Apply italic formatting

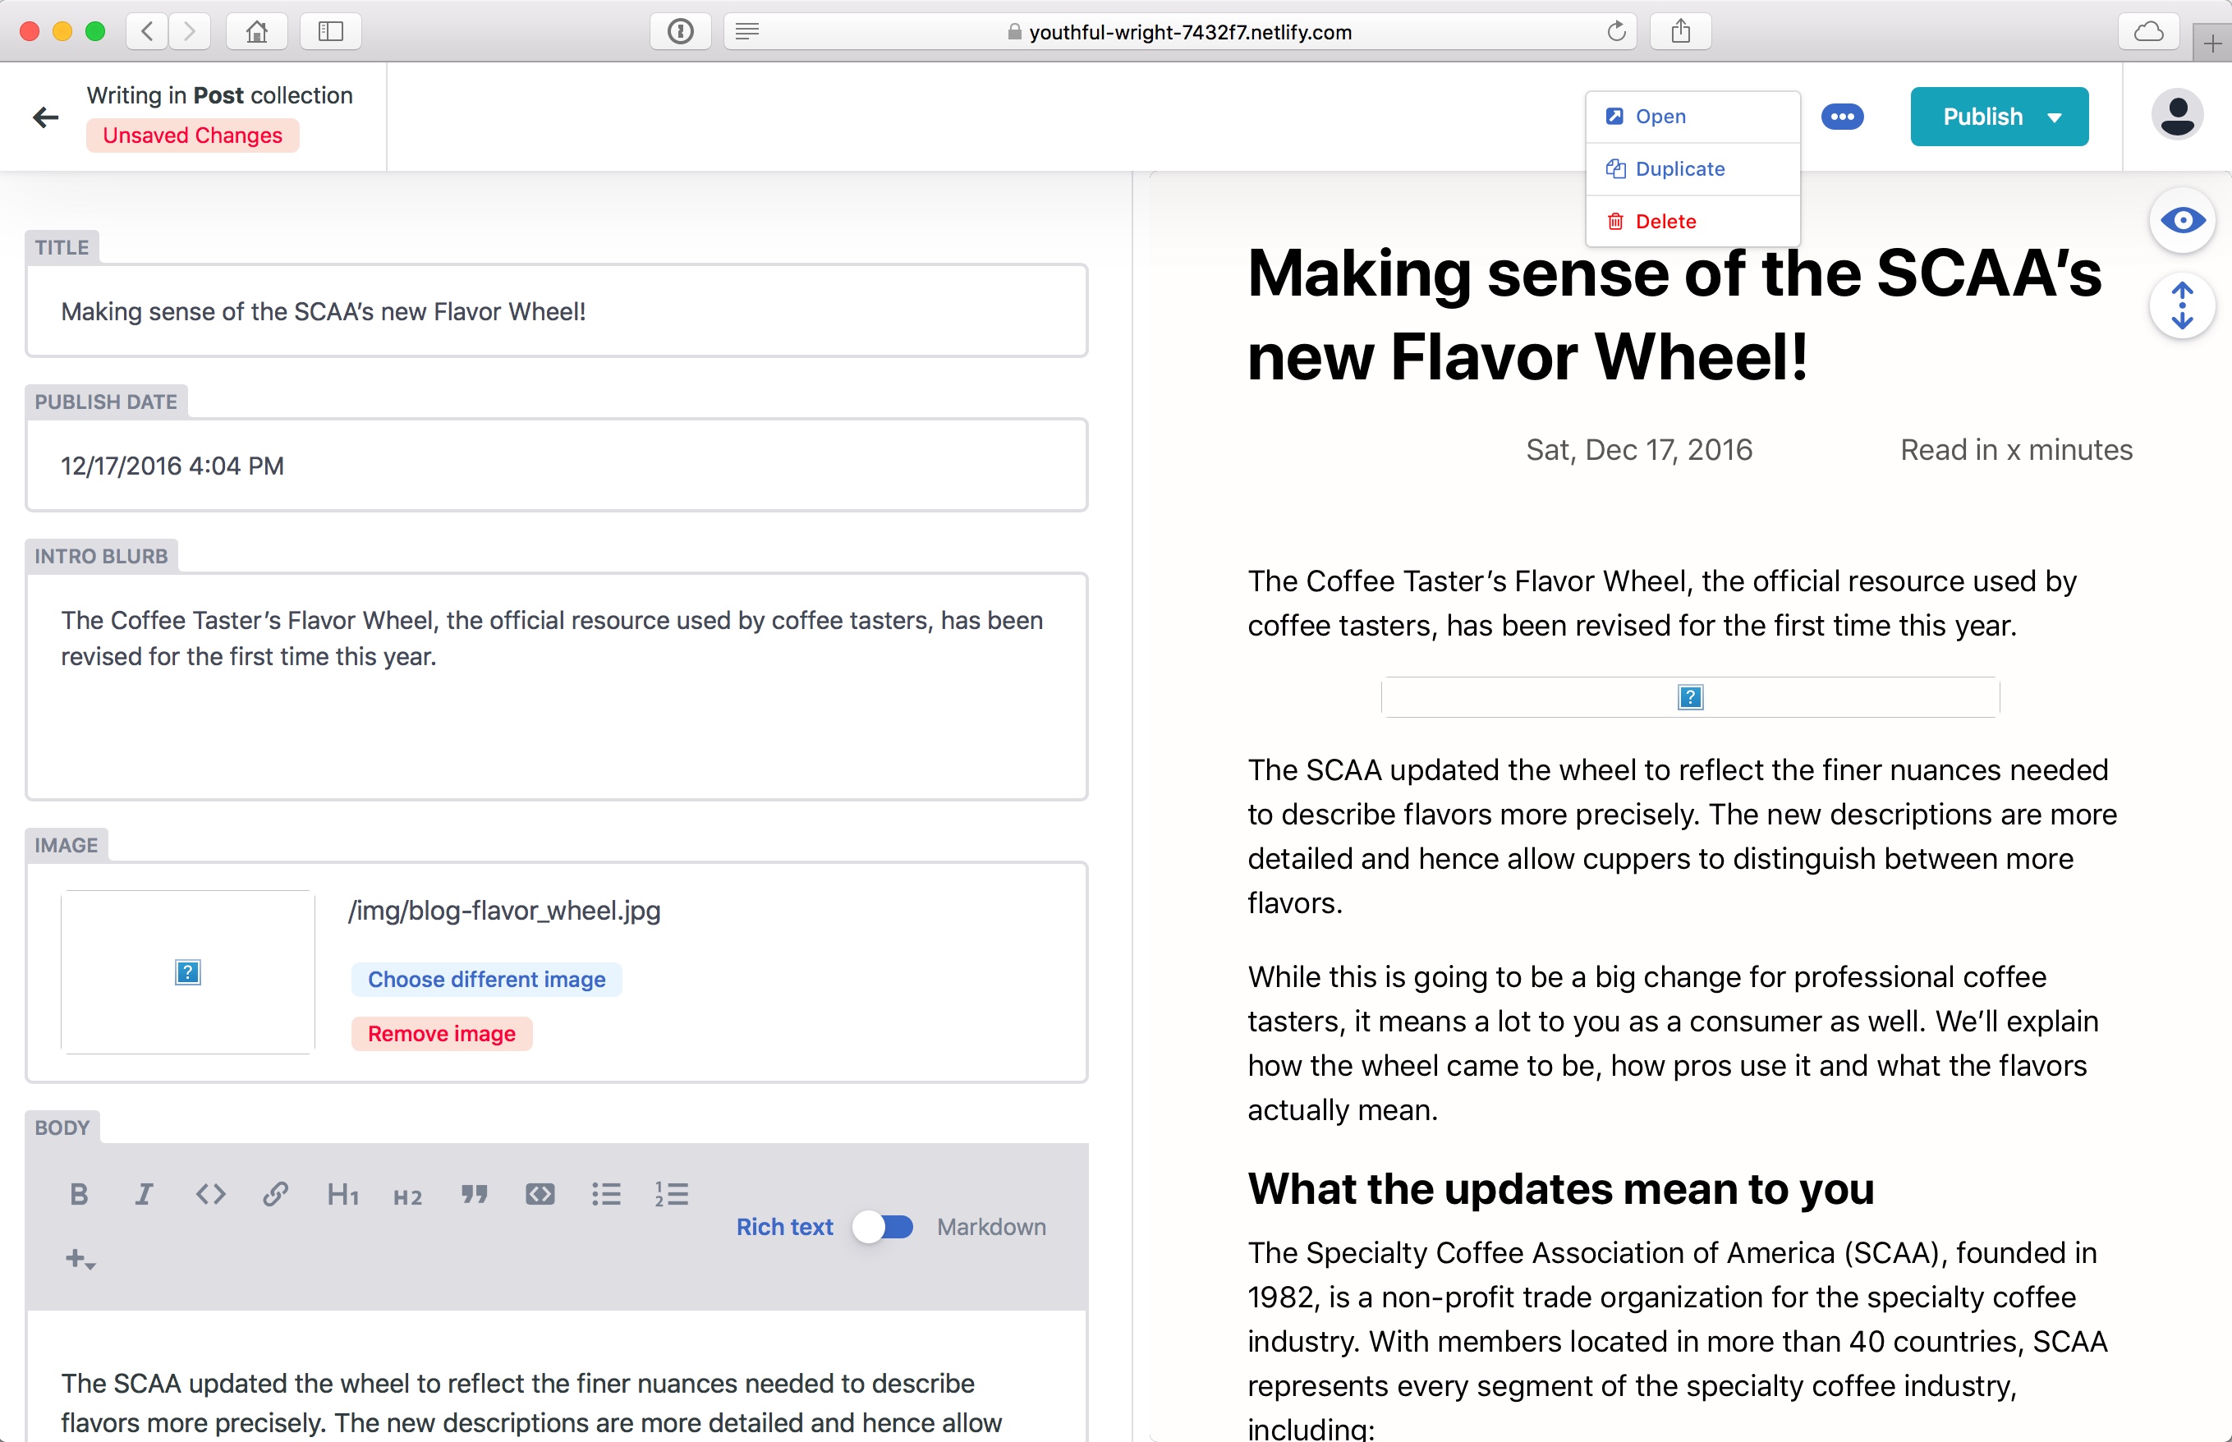coord(145,1194)
